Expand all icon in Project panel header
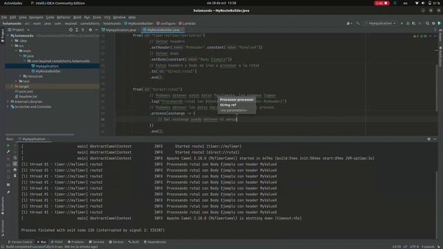443x249 pixels. point(77,30)
